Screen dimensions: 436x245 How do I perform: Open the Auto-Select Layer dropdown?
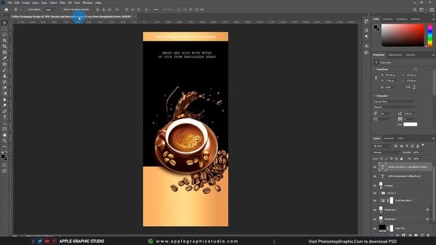pyautogui.click(x=50, y=10)
